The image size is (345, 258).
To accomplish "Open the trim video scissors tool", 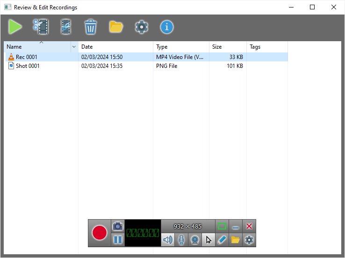I will click(x=41, y=27).
